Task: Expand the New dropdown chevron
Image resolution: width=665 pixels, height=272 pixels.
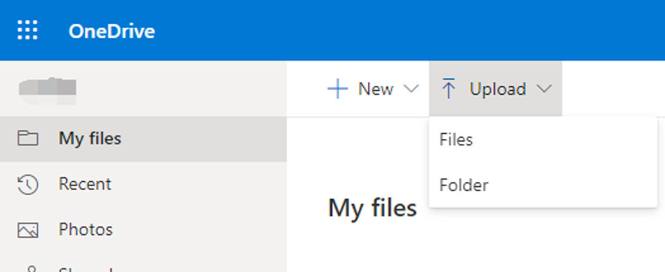Action: (411, 89)
